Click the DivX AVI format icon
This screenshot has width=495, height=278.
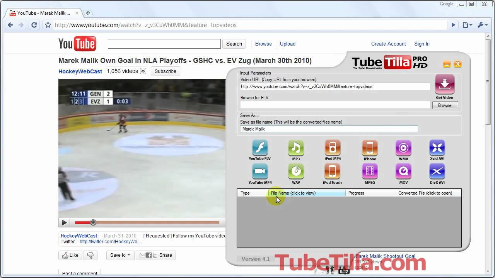(x=437, y=171)
